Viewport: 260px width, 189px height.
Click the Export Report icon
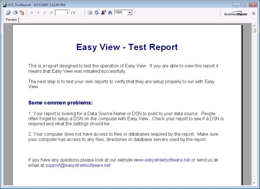click(x=8, y=12)
